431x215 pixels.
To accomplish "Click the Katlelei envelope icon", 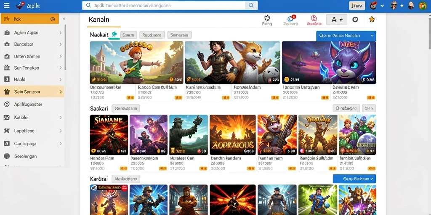I will [7, 118].
